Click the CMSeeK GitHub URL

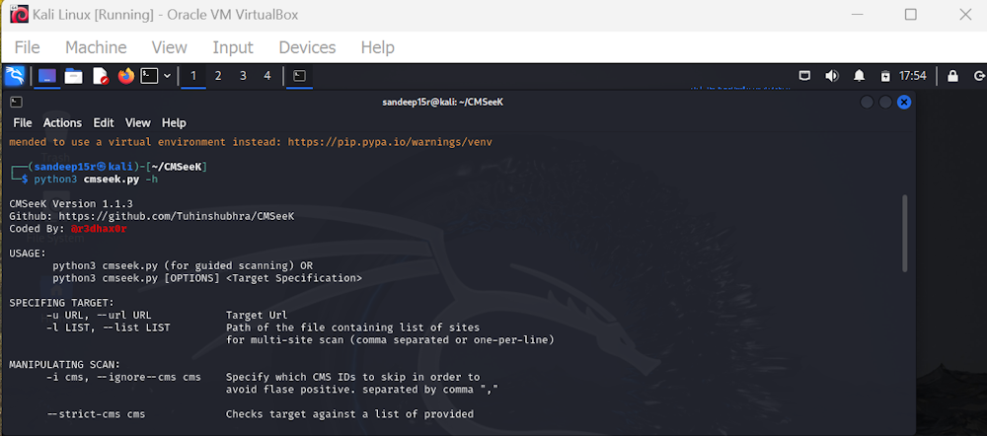[x=177, y=216]
